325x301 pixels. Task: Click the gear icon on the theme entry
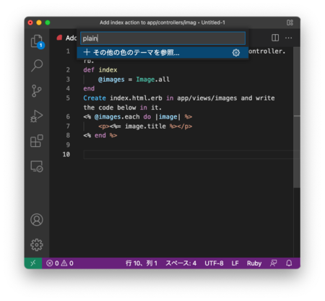point(236,53)
